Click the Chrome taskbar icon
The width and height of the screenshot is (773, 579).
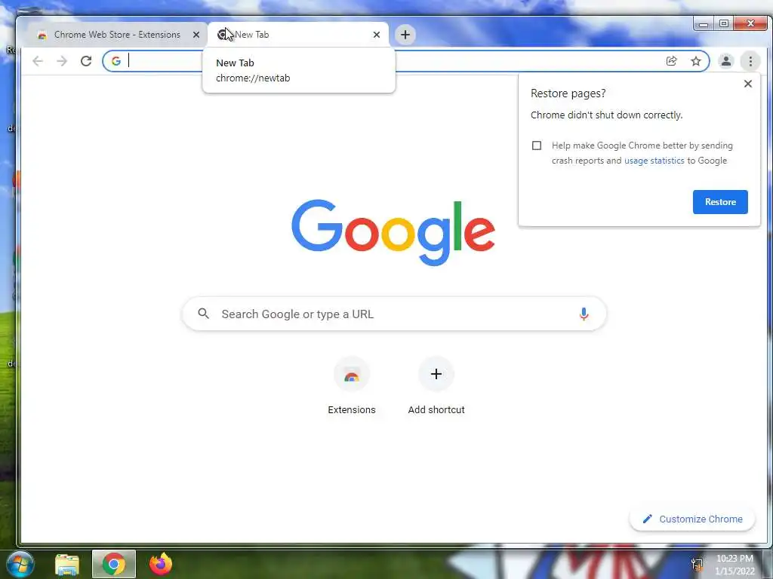click(114, 564)
